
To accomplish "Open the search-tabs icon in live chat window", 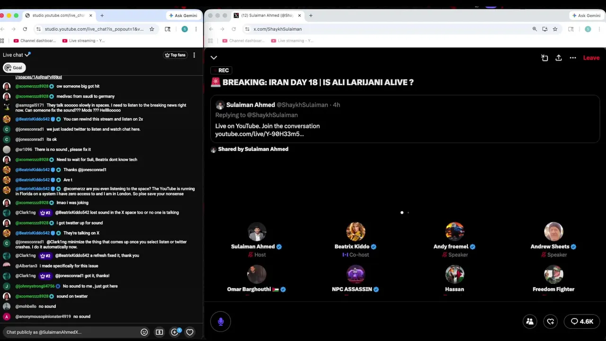I will pyautogui.click(x=168, y=29).
